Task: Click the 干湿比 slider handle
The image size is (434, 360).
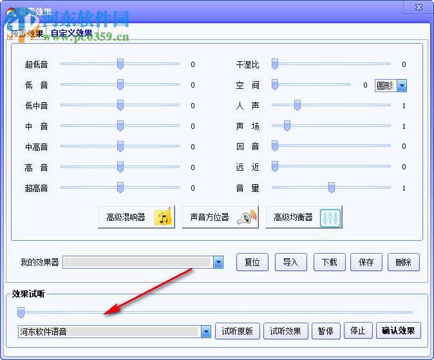Action: (275, 64)
